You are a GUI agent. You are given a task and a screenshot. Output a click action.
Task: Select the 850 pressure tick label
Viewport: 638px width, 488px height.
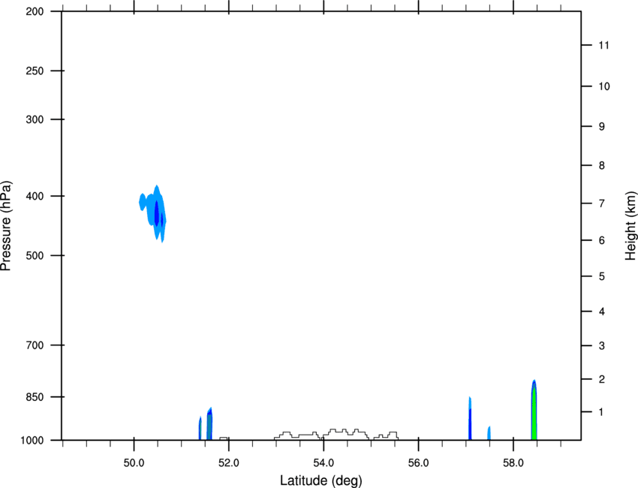pos(35,397)
